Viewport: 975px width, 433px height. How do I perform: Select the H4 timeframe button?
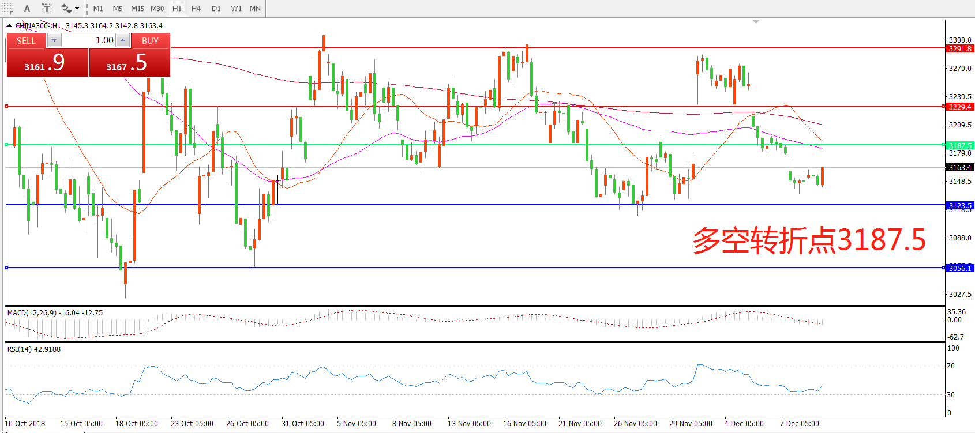point(196,9)
